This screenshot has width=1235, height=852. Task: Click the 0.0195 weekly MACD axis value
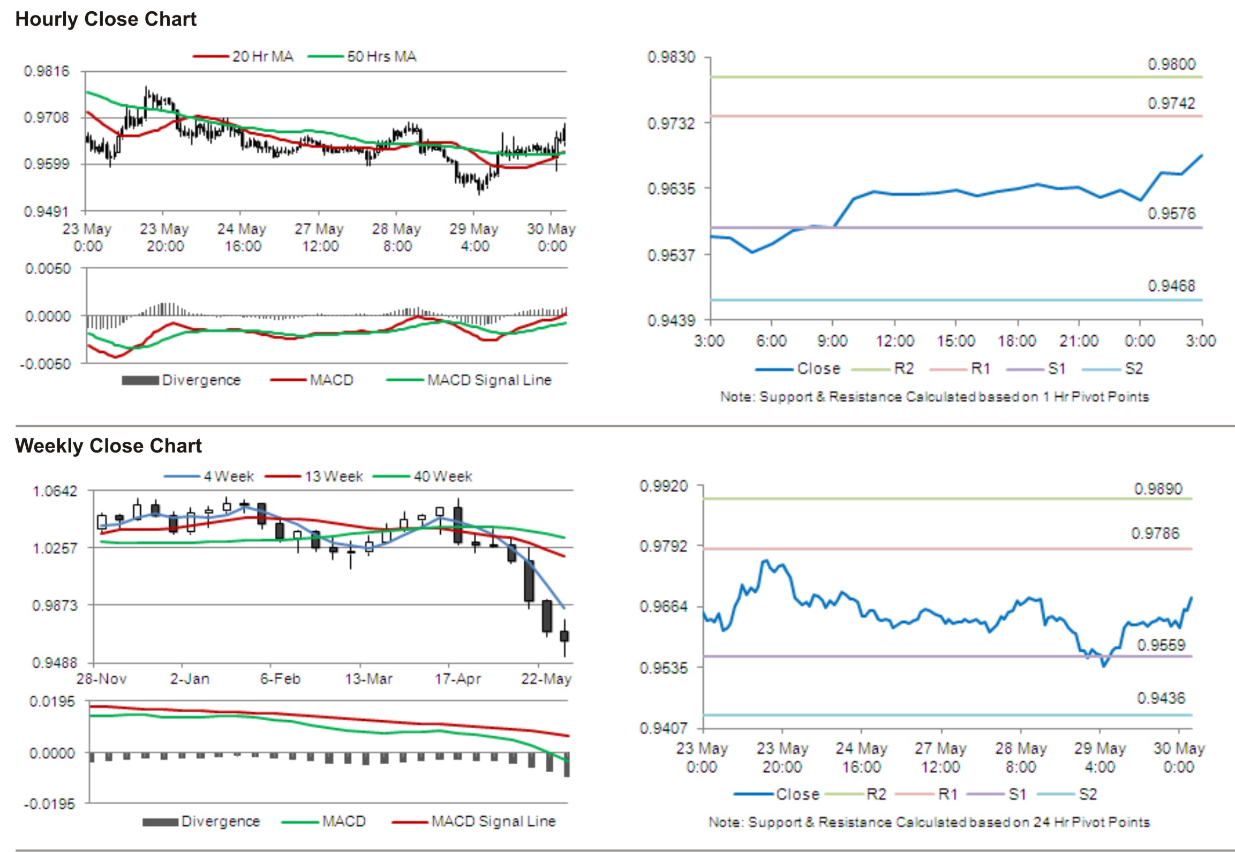[52, 702]
